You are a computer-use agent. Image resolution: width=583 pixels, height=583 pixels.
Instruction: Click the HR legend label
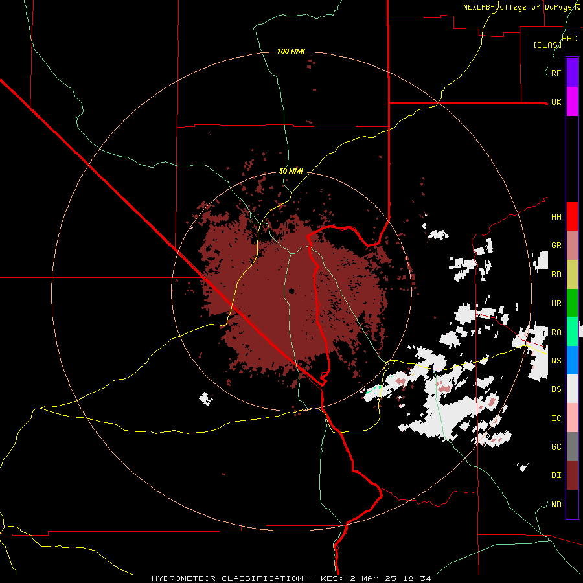(556, 303)
